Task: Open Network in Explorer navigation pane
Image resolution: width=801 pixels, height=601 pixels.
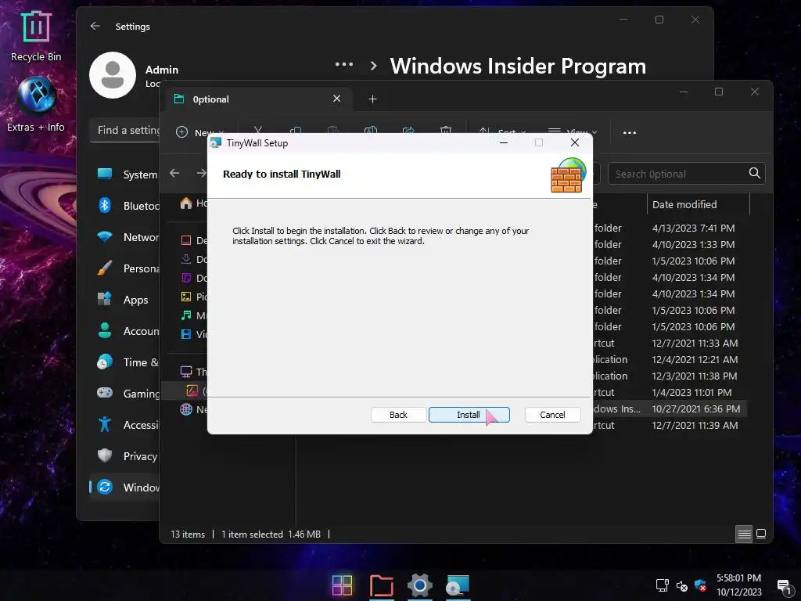Action: (193, 409)
